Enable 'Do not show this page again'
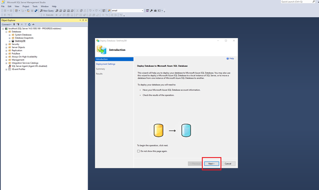 (x=139, y=151)
